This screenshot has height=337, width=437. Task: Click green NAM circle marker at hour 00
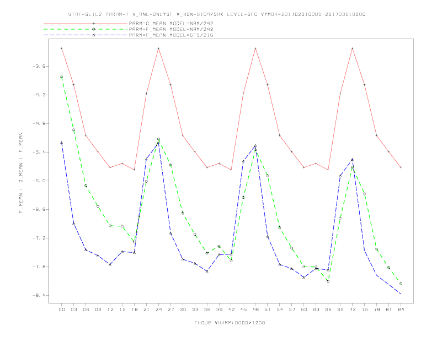click(x=62, y=77)
